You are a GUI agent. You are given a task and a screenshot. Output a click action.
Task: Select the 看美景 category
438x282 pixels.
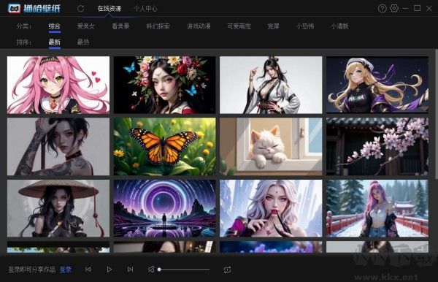point(120,26)
